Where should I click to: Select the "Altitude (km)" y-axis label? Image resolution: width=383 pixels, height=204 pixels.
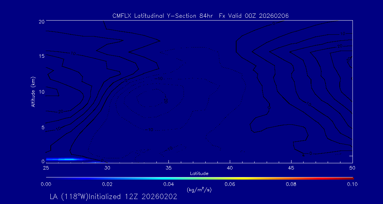tap(33, 92)
